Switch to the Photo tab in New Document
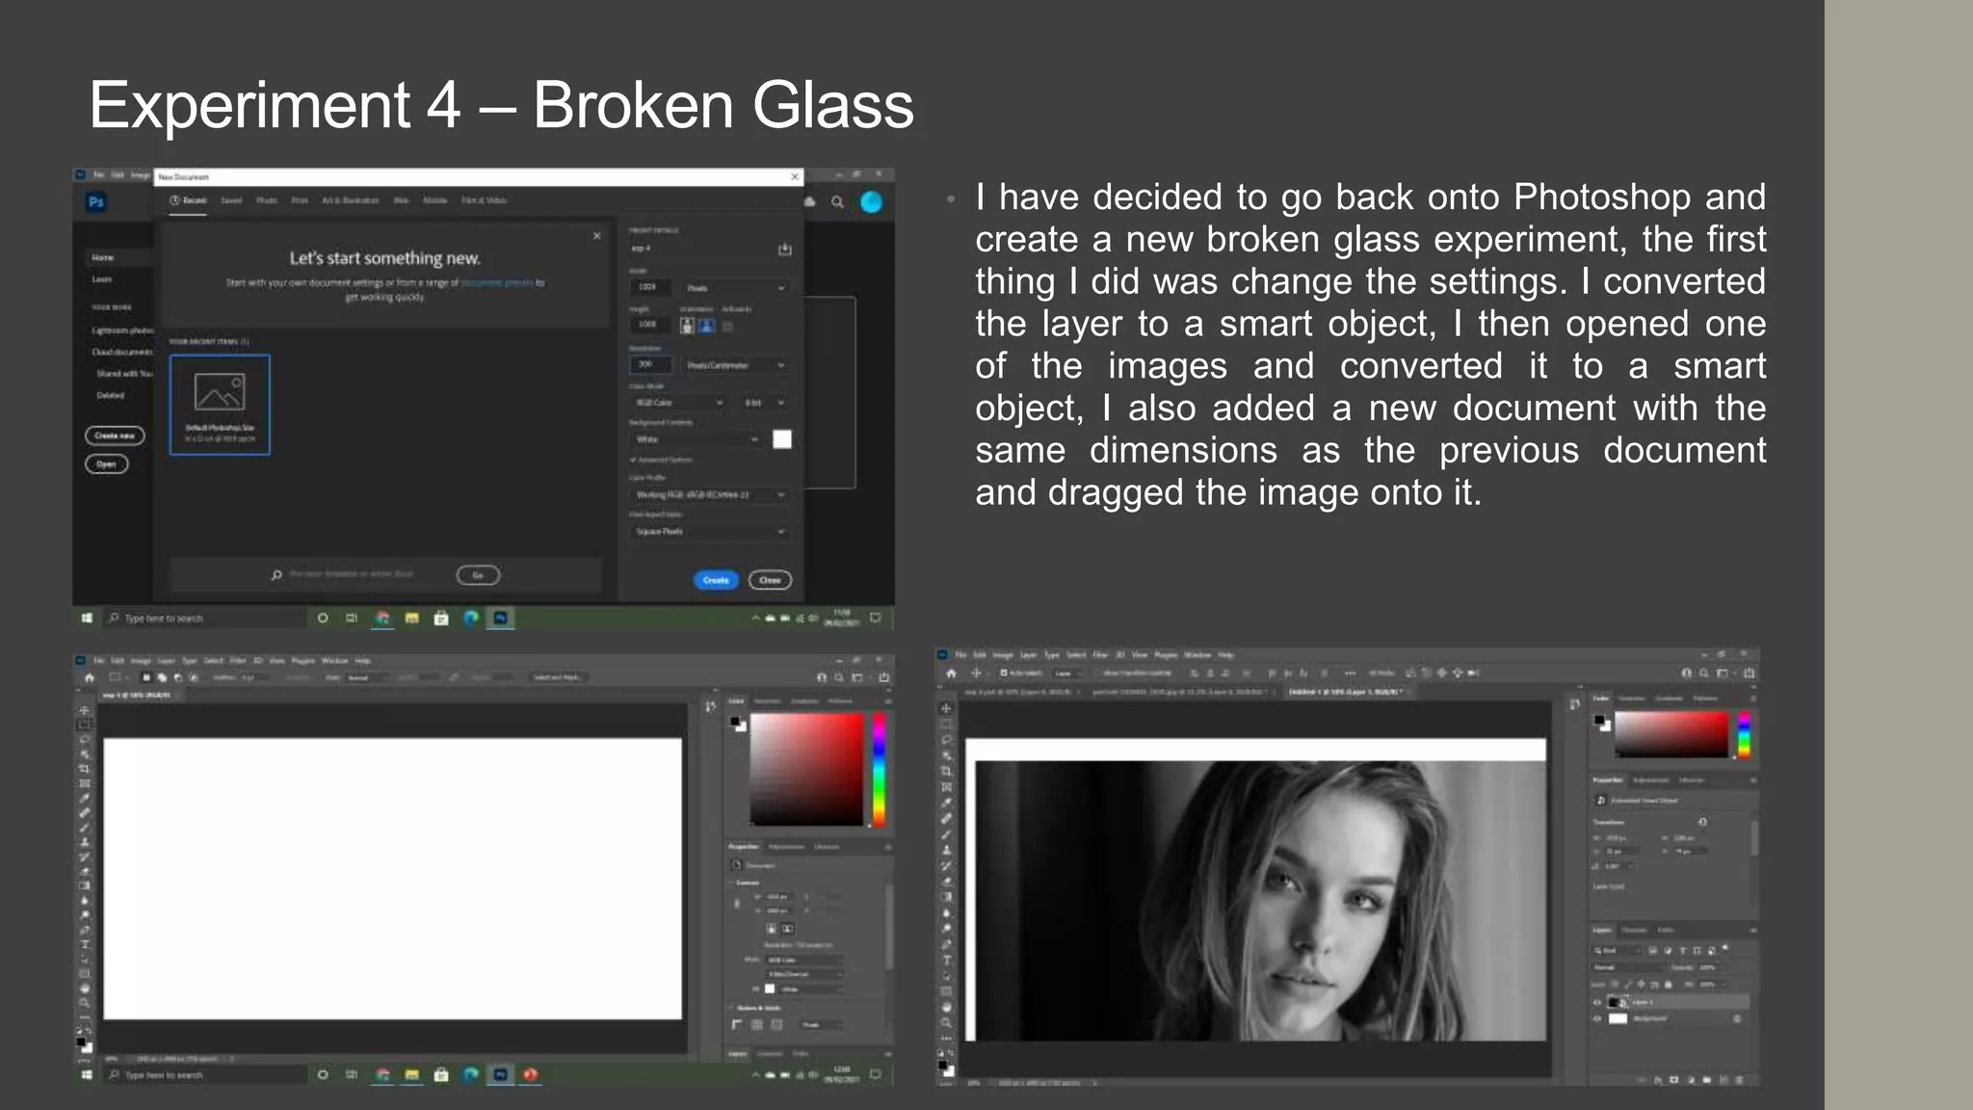 [267, 200]
